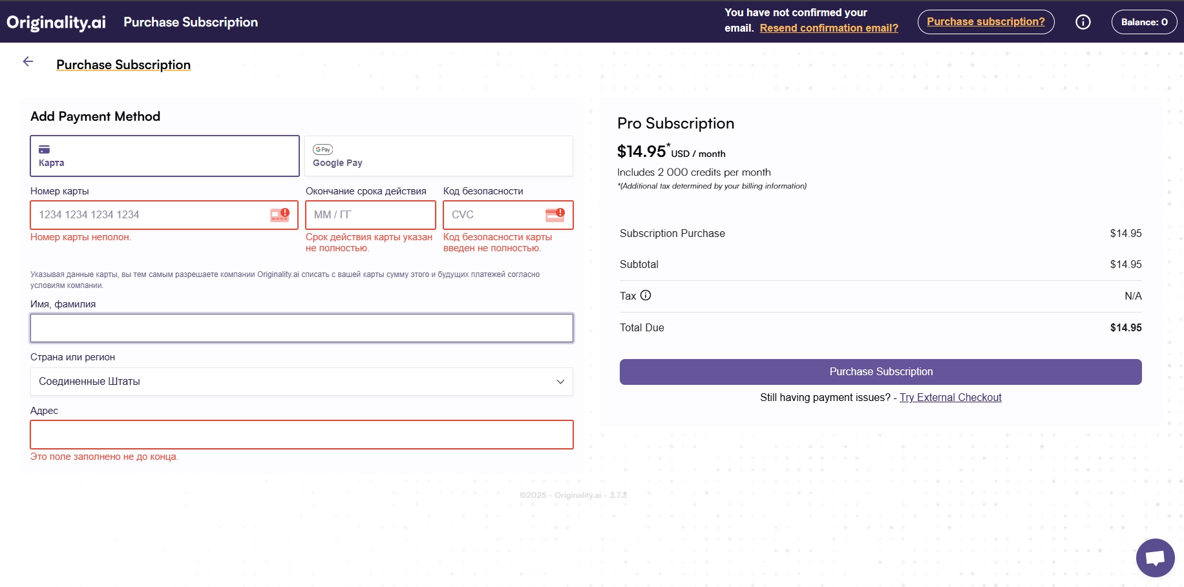The image size is (1184, 587).
Task: Focus the Имя, фамилия name input field
Action: (x=301, y=327)
